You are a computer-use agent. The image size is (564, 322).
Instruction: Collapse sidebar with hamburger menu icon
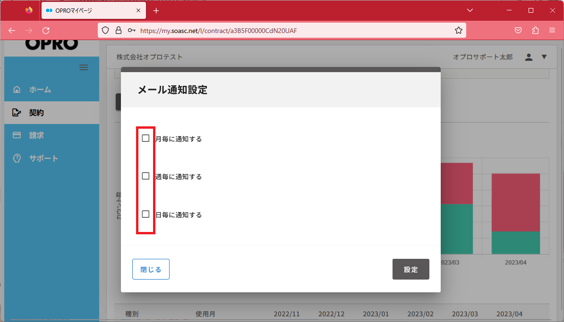84,67
